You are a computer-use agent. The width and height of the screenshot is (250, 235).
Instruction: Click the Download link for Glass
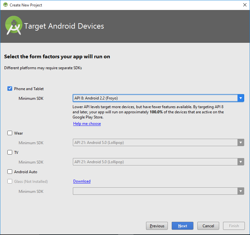coord(82,181)
